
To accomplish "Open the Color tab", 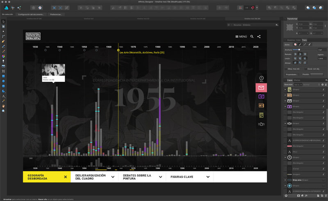I will pos(298,40).
